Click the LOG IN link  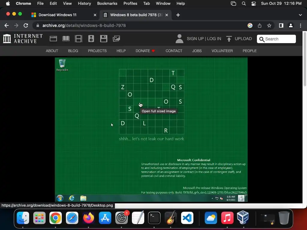coord(214,39)
